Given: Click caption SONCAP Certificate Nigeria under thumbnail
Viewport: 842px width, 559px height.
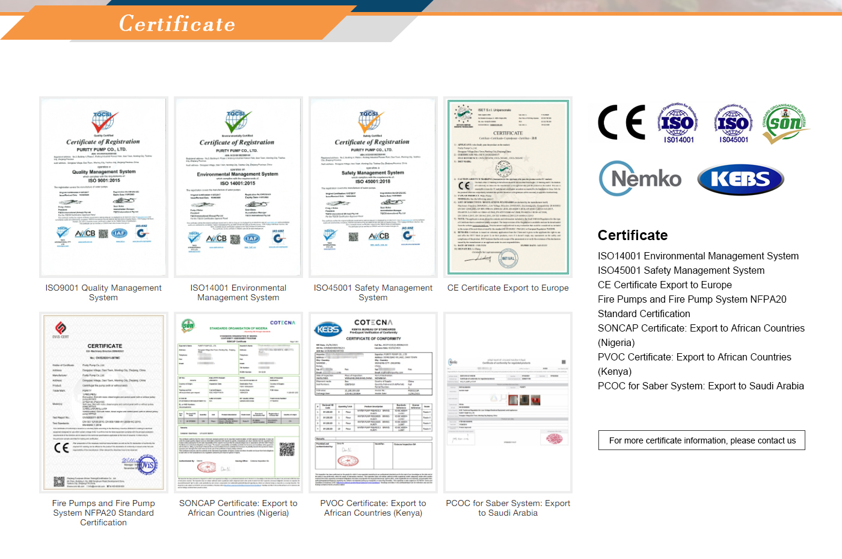Looking at the screenshot, I should 238,508.
